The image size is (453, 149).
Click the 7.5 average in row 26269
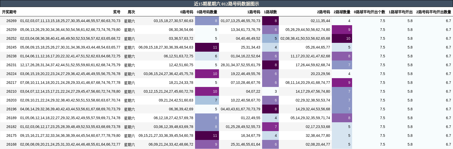tap(383, 21)
